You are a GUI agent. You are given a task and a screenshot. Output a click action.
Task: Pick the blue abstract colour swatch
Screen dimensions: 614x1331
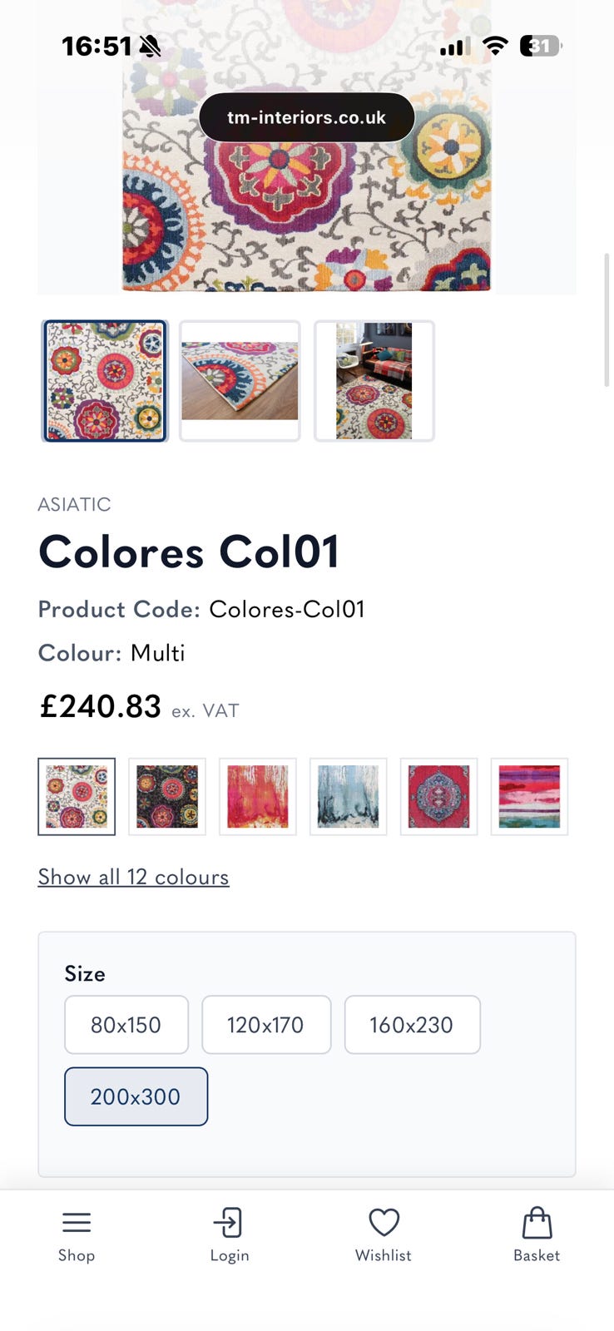pyautogui.click(x=349, y=796)
